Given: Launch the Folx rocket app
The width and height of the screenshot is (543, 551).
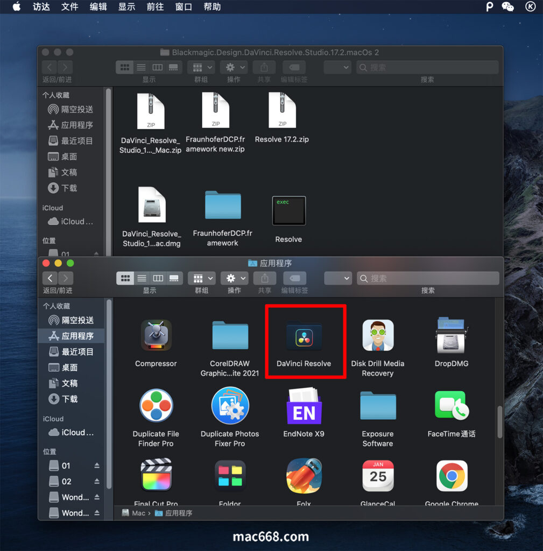Looking at the screenshot, I should coord(304,476).
